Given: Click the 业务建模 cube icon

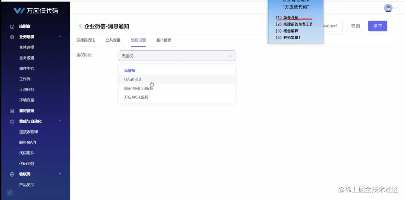Looking at the screenshot, I should point(12,37).
